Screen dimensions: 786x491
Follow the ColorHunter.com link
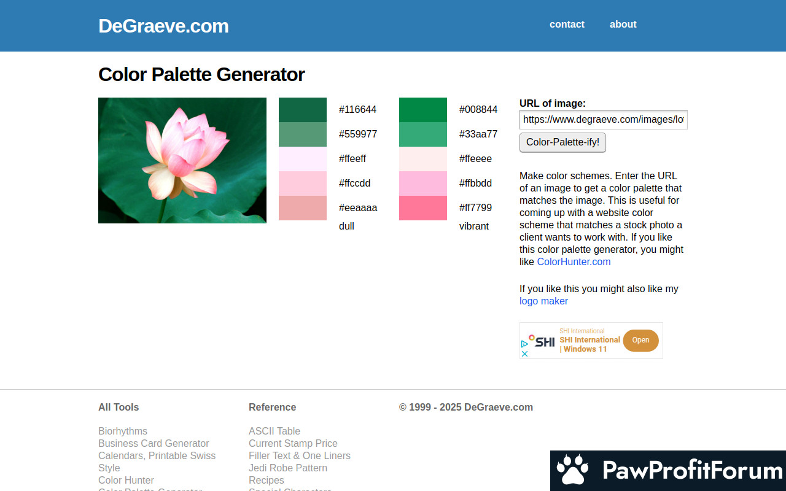[574, 262]
